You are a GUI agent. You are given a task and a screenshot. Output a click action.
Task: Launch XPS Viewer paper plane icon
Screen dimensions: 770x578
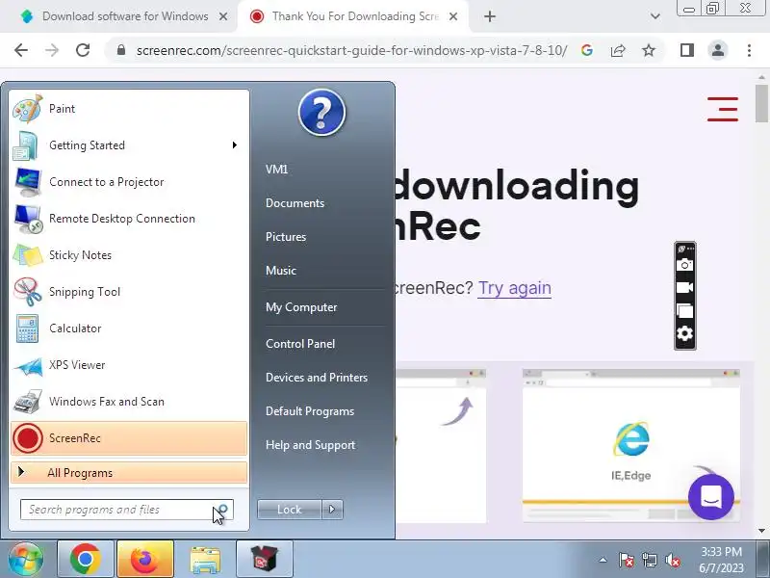coord(28,366)
